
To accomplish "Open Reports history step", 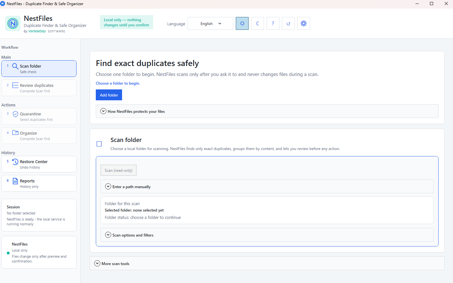I will tap(39, 183).
